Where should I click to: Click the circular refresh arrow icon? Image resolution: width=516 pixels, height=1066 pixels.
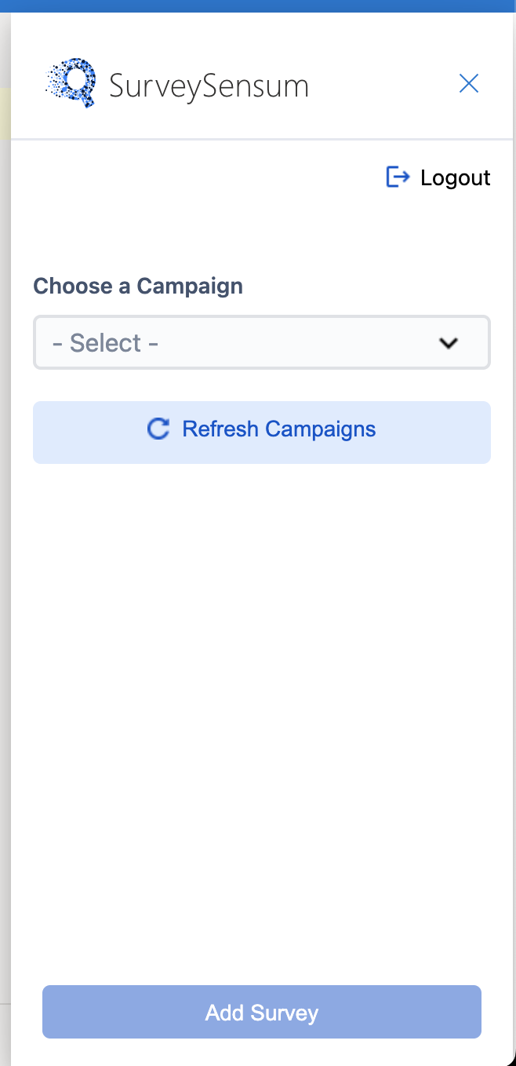click(x=158, y=429)
